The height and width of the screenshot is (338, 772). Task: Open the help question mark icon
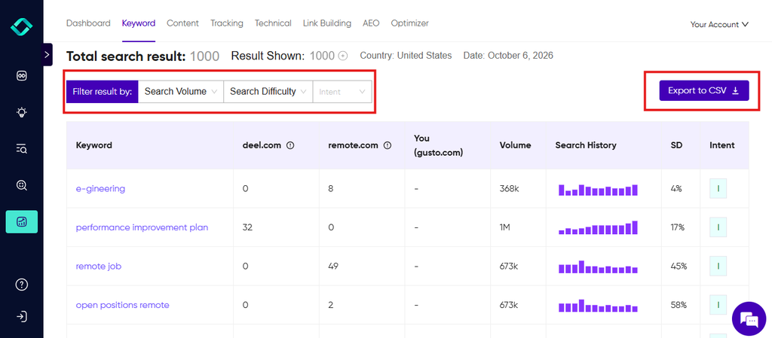point(22,285)
